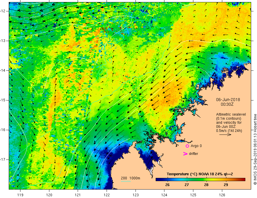Click the '(0.1m contours)' text
This screenshot has height=198, width=257.
(x=229, y=119)
